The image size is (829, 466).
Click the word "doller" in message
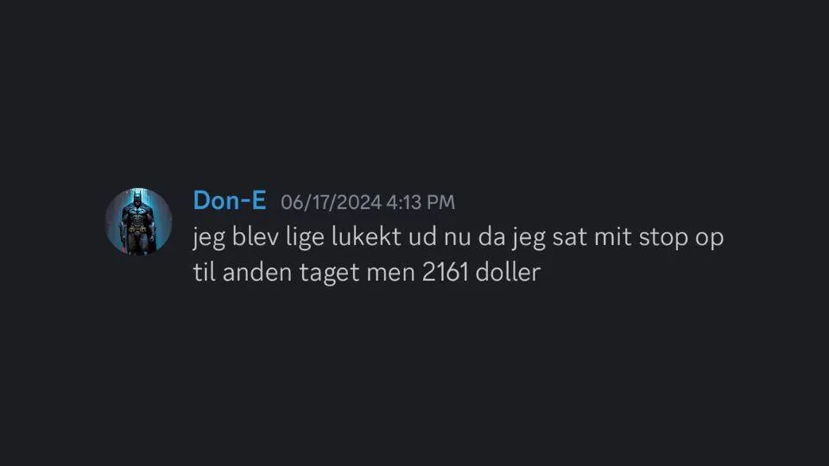pos(508,273)
